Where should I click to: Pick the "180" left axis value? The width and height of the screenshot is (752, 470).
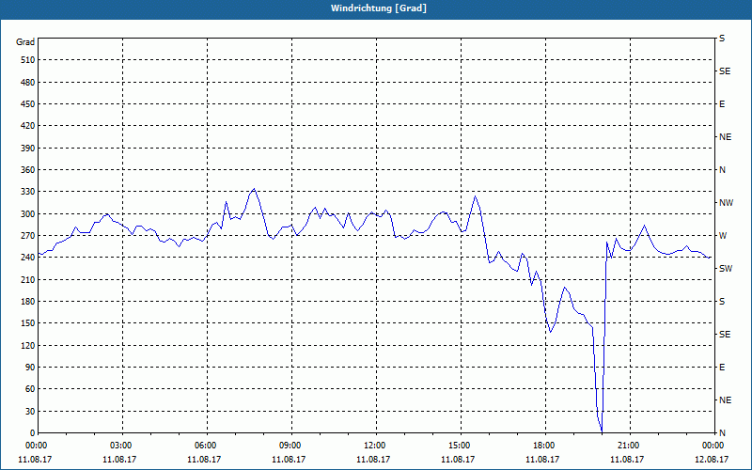click(x=28, y=302)
